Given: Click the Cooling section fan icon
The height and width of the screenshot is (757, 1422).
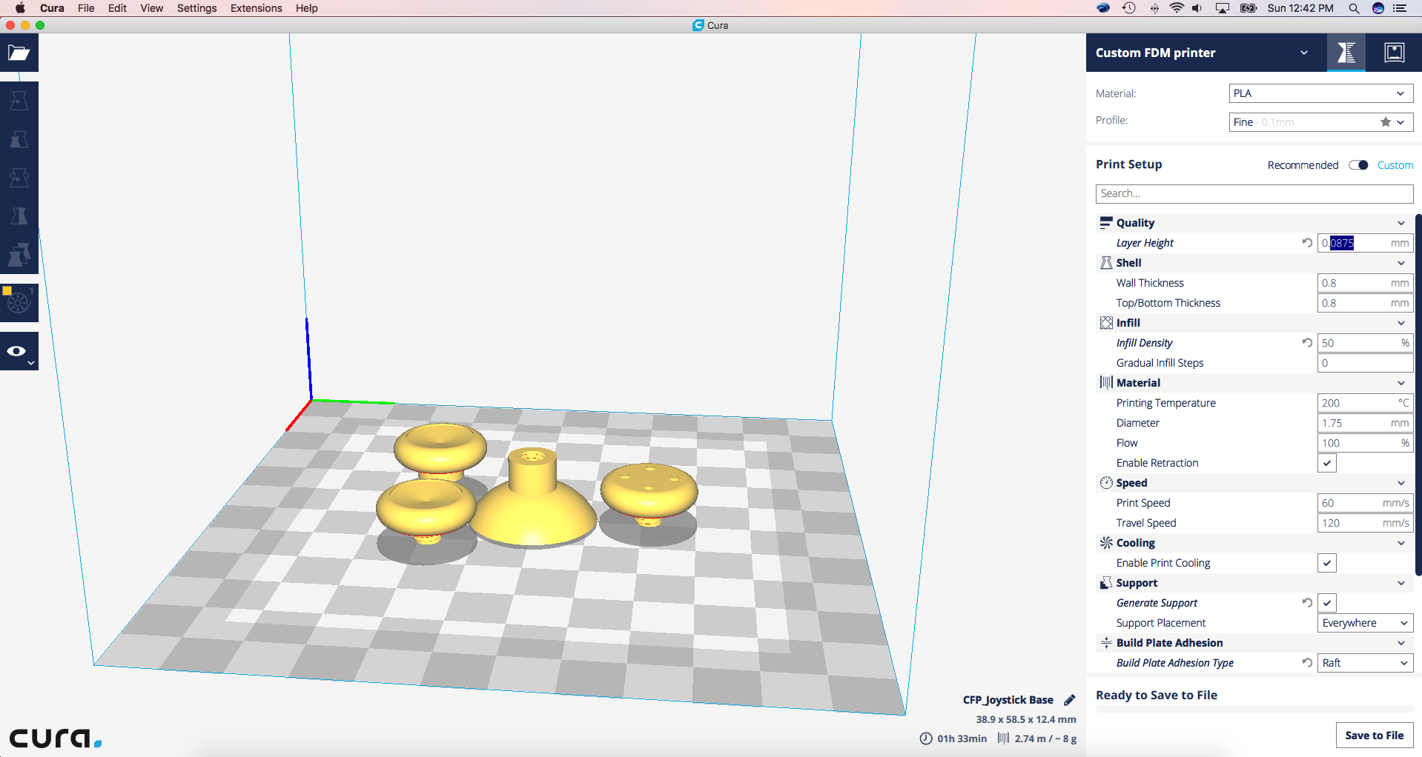Looking at the screenshot, I should coord(1106,543).
